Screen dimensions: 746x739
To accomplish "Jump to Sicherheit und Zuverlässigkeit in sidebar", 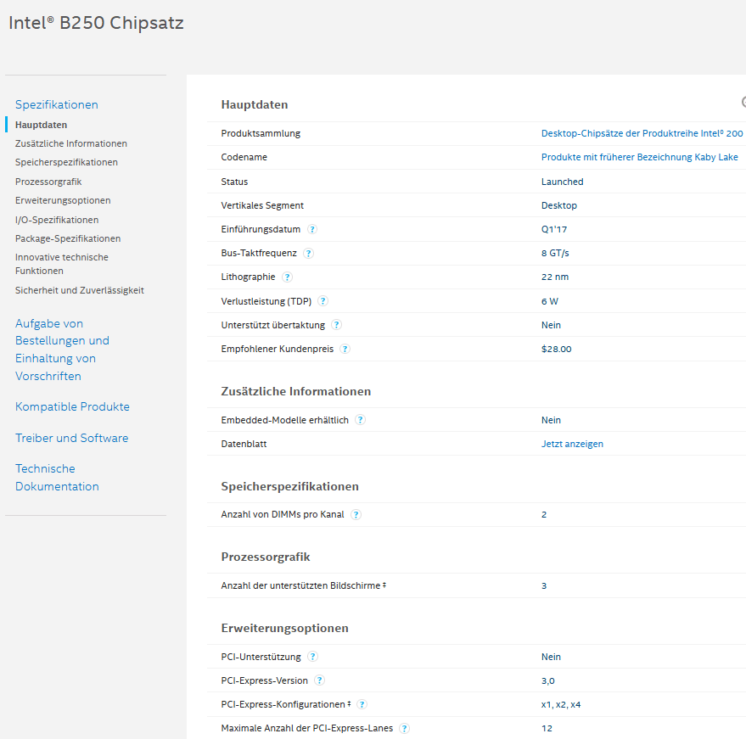I will [80, 290].
